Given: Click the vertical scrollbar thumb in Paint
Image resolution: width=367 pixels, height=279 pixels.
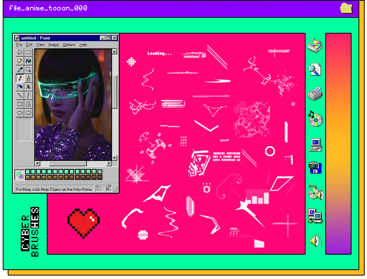Looking at the screenshot, I should pos(114,92).
